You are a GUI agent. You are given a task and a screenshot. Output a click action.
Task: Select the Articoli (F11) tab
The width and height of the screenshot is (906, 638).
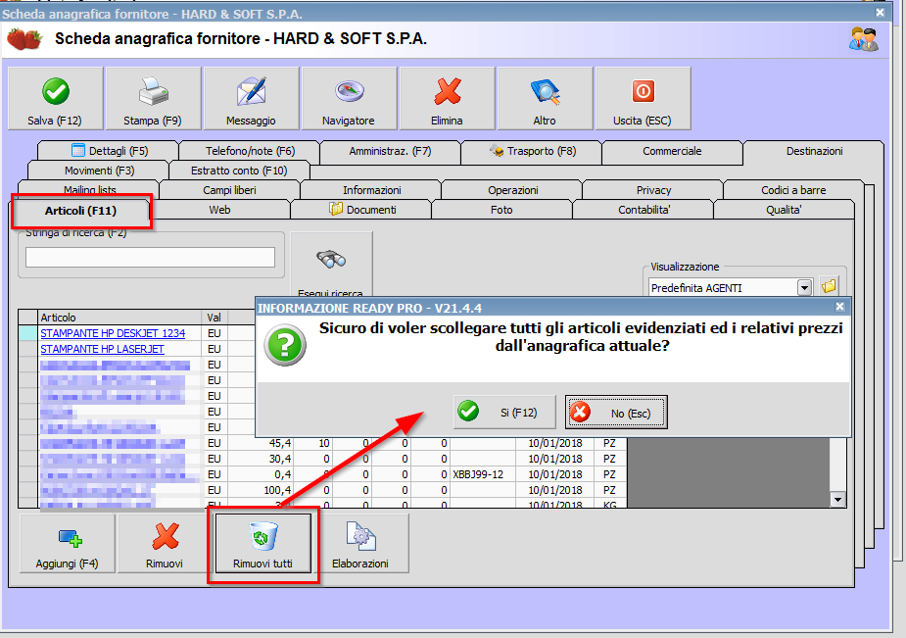pos(81,211)
